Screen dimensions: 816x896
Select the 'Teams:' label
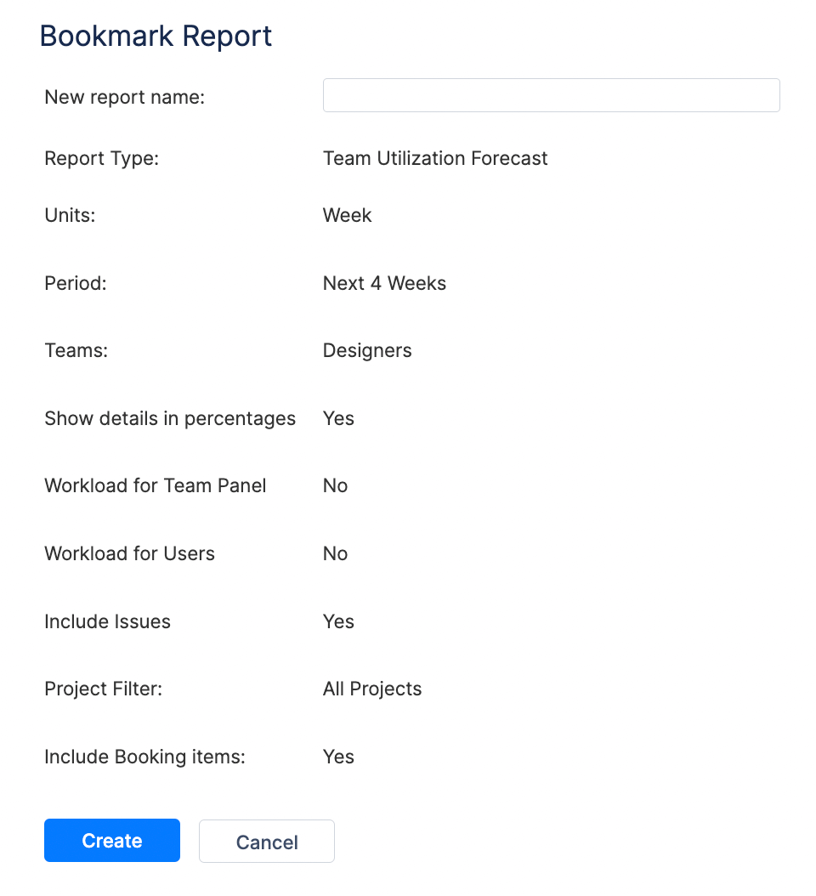pyautogui.click(x=76, y=350)
